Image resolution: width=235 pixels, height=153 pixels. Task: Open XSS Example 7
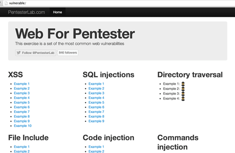tap(22, 112)
